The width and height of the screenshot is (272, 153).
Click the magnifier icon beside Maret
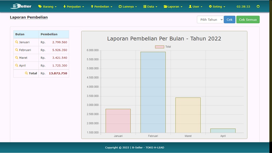tap(17, 58)
